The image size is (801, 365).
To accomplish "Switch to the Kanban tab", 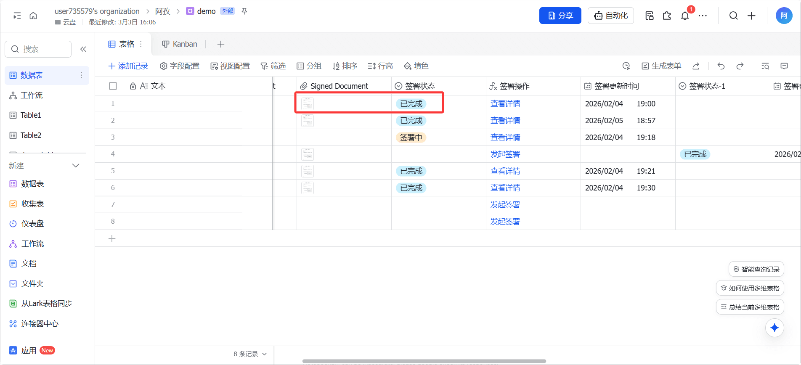I will click(x=180, y=44).
